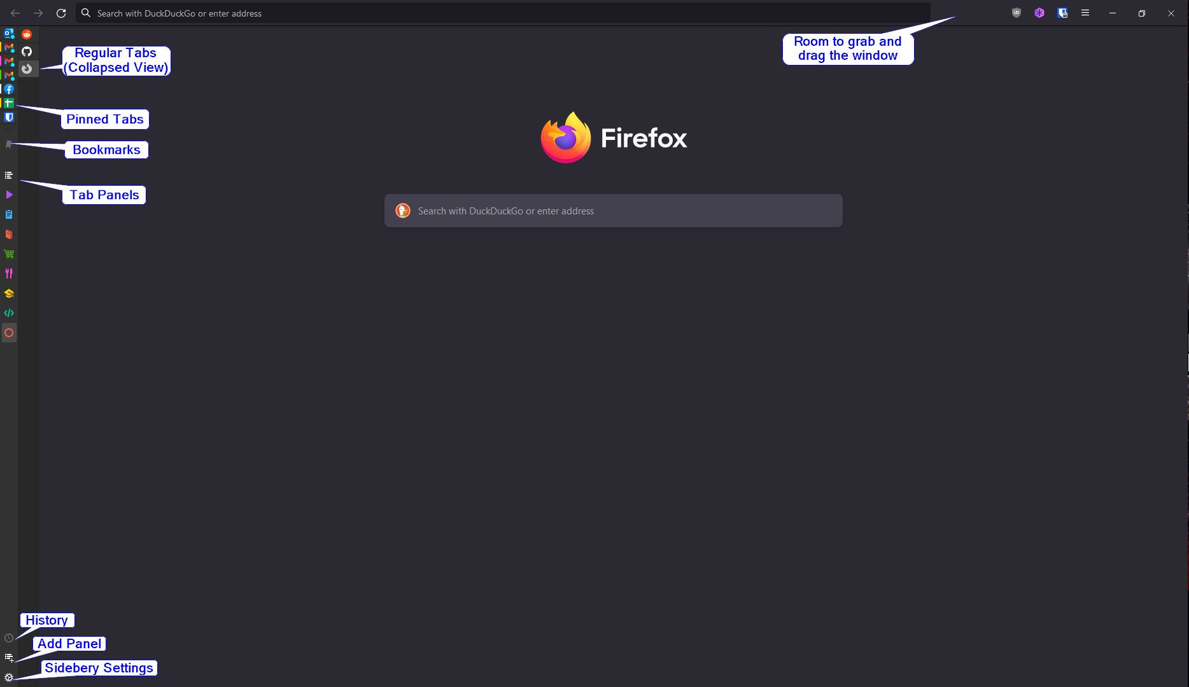Open the Bookmarks panel in Sidebery
1189x687 pixels.
(9, 145)
